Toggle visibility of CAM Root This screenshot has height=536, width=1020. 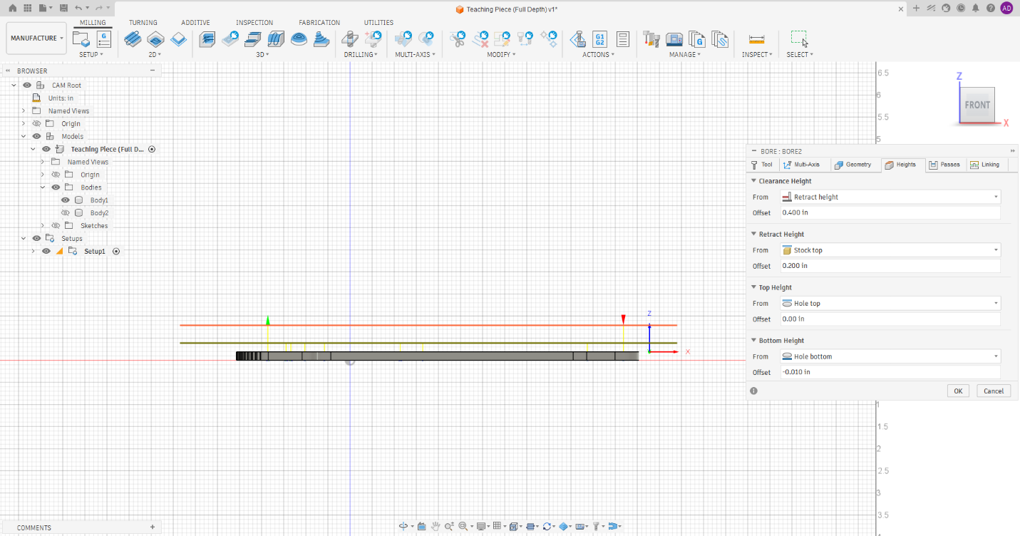[27, 85]
